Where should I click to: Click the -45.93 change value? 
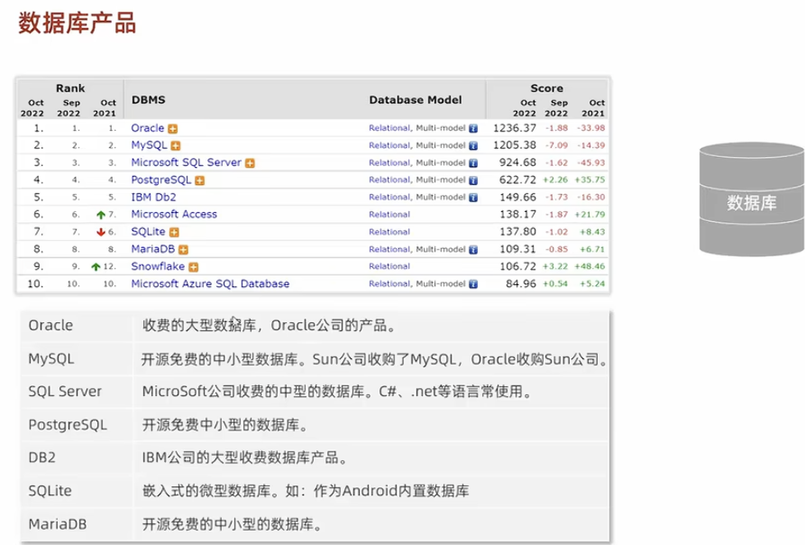590,162
